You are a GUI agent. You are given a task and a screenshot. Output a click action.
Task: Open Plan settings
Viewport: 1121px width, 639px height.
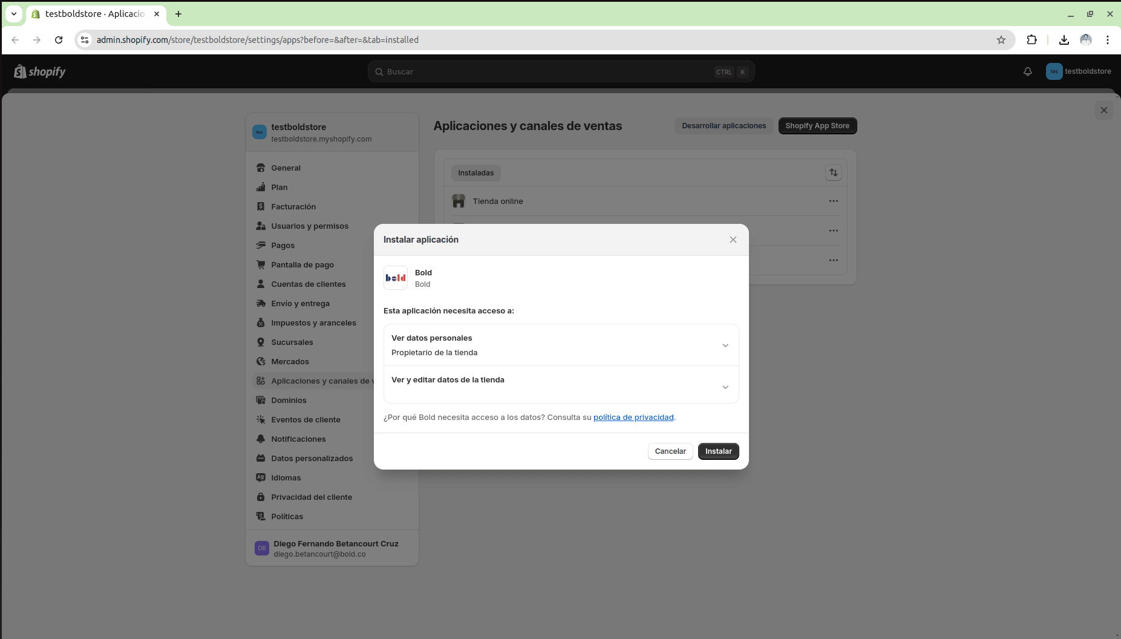point(332,188)
